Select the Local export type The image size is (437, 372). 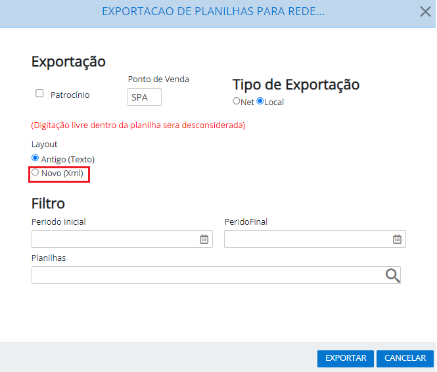point(260,101)
